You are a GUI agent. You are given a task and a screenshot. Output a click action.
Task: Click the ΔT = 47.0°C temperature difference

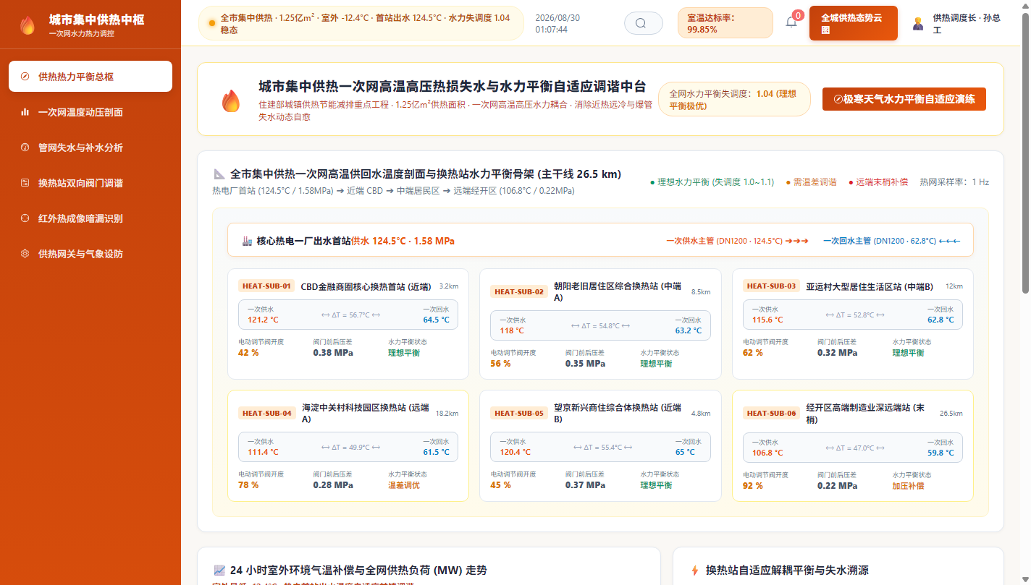[855, 448]
